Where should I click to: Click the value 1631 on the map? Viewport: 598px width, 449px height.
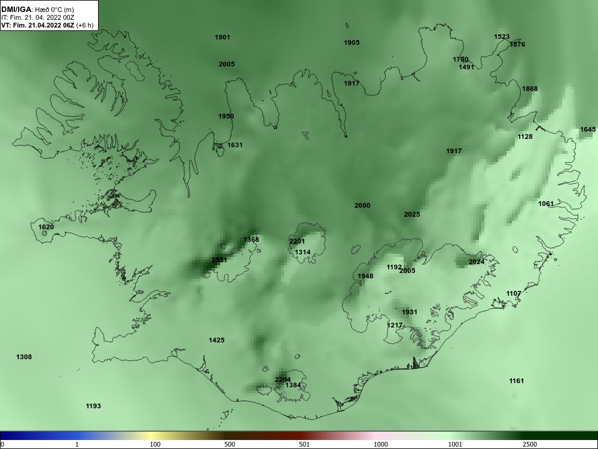pyautogui.click(x=235, y=145)
